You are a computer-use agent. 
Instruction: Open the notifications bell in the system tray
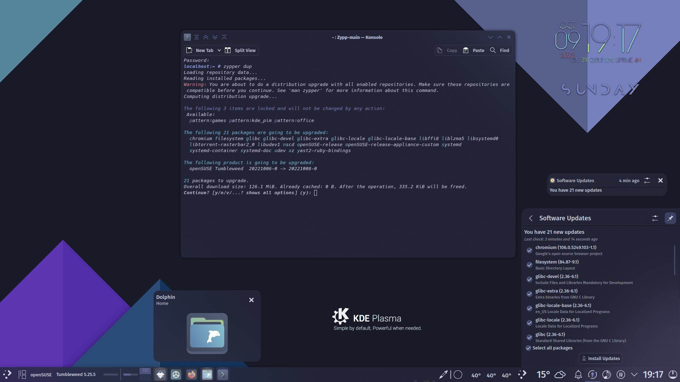578,375
